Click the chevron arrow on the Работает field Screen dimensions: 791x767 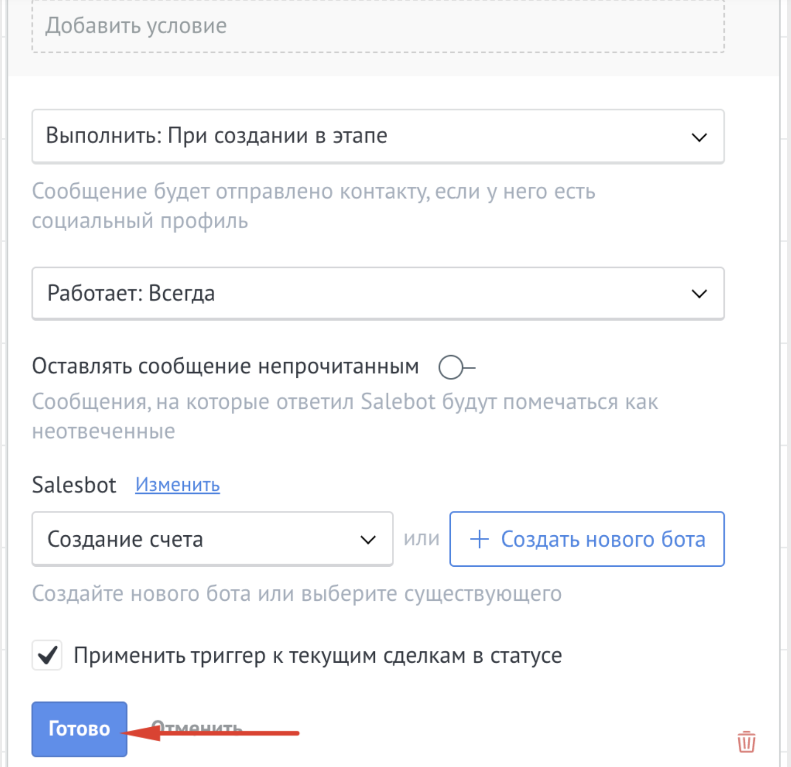[699, 294]
